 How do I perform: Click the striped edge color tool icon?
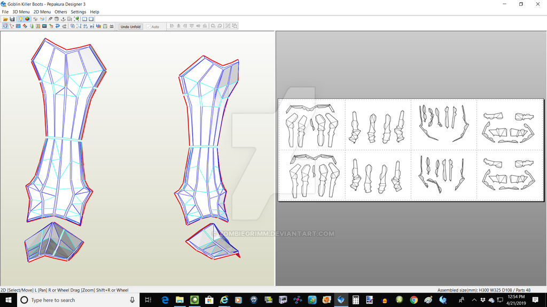tap(25, 26)
